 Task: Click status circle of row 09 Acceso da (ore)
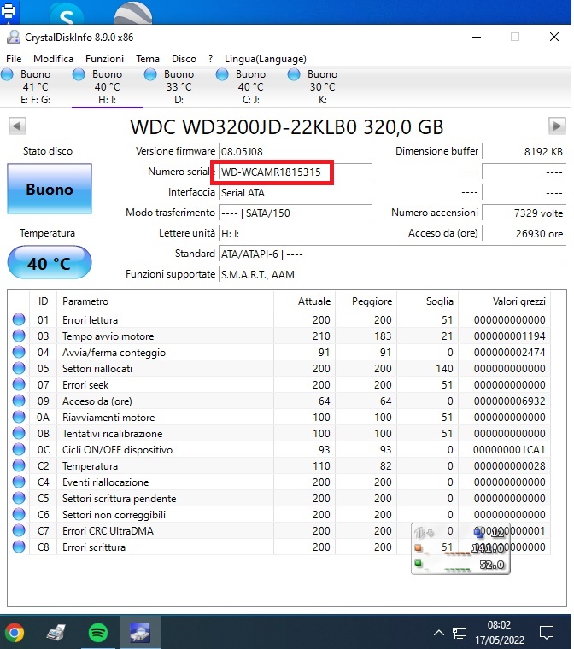coord(19,401)
